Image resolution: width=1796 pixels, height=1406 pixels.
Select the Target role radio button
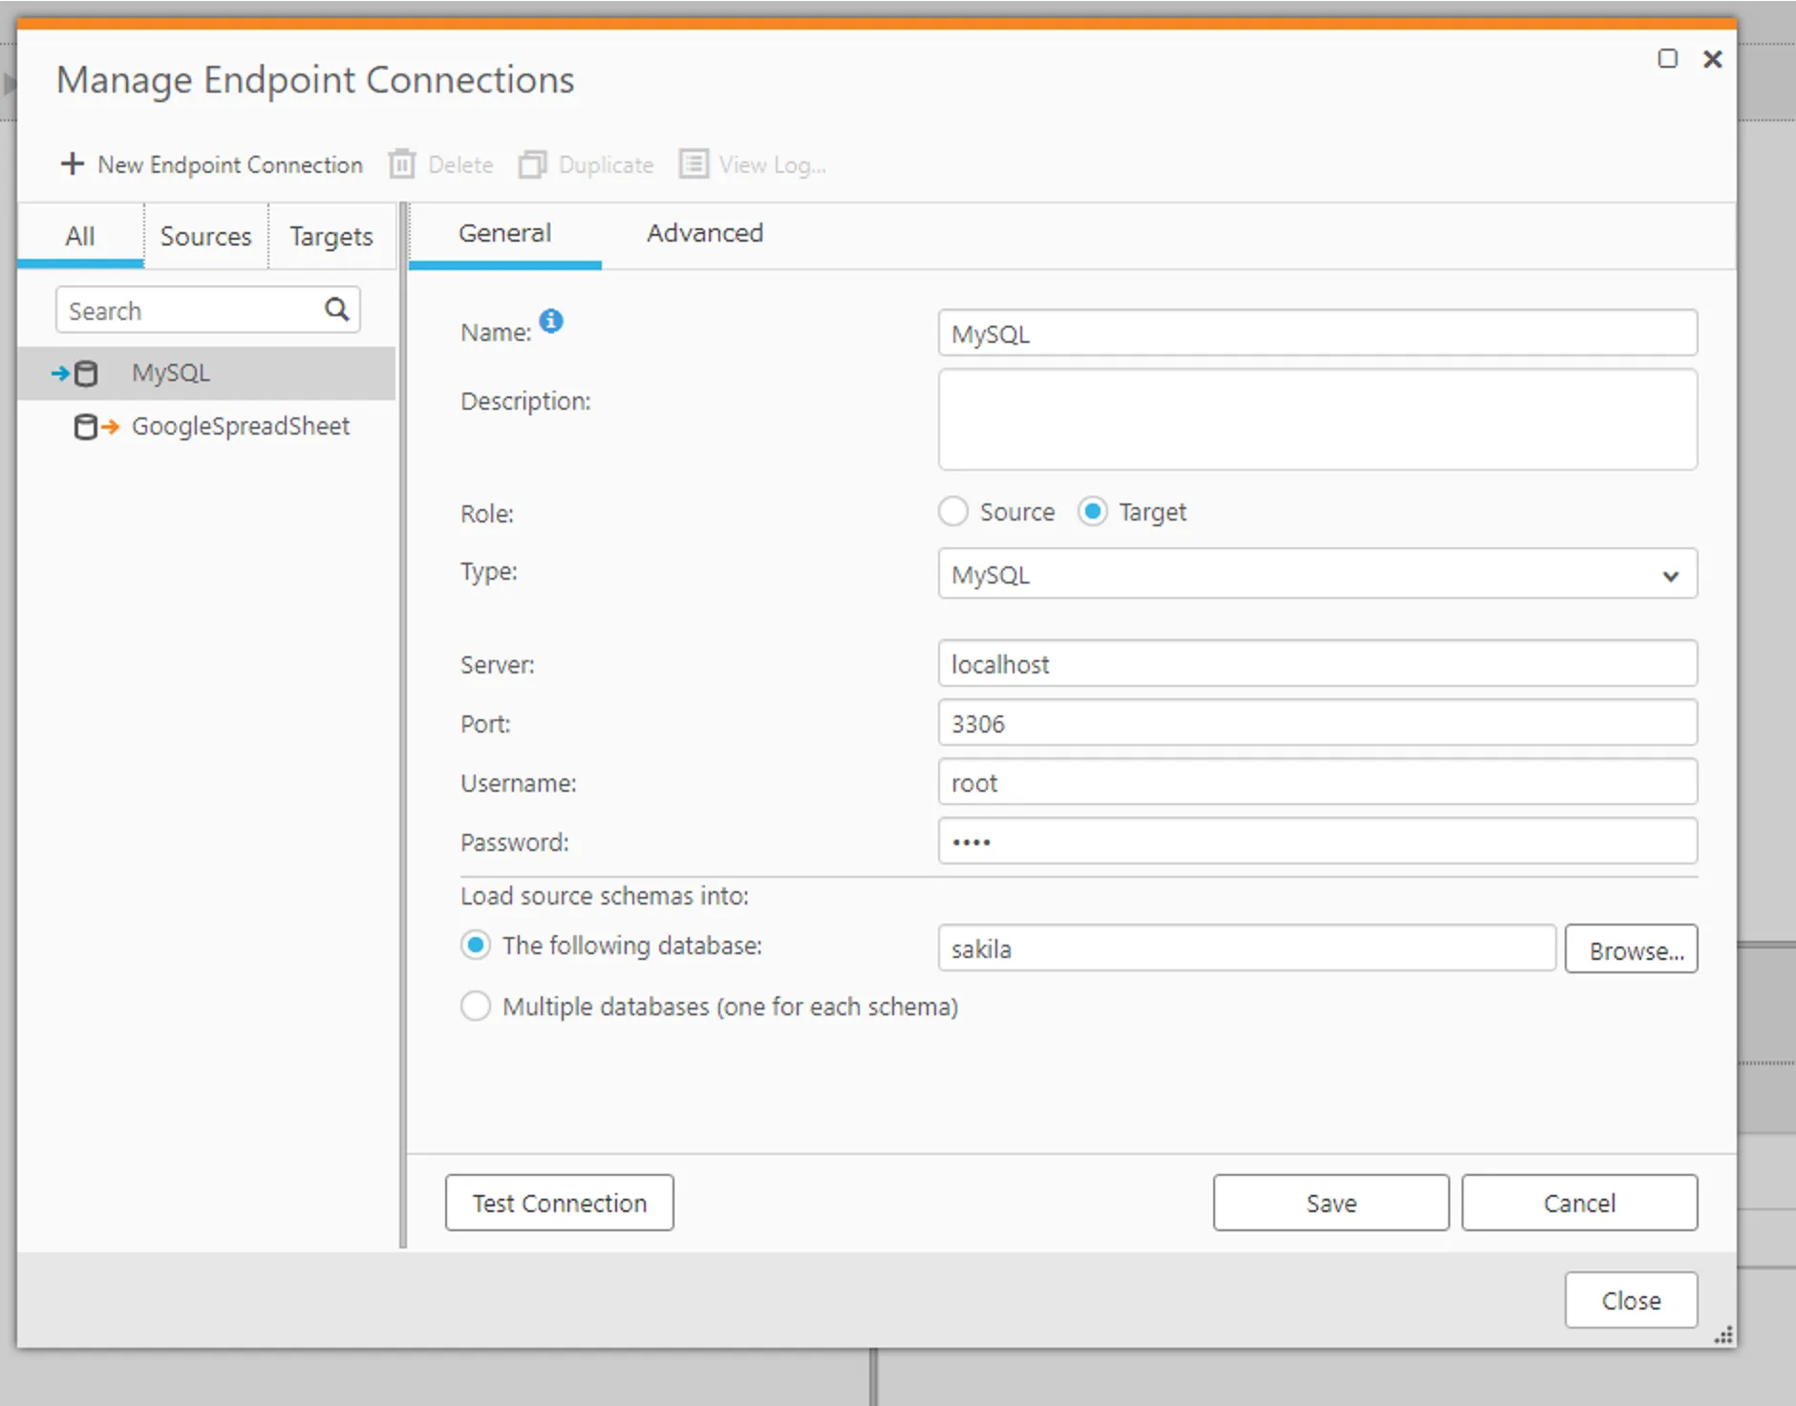point(1092,512)
